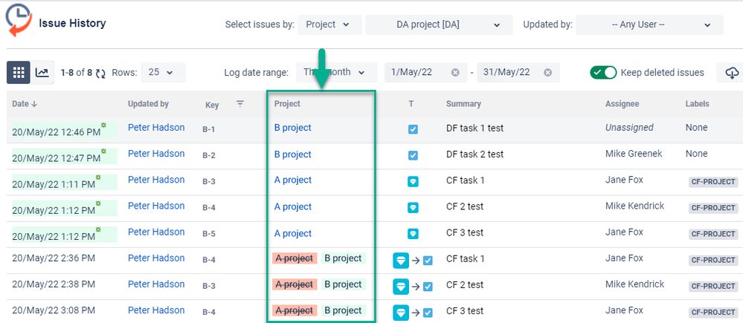Click CF-PROJECT label in 3:08 PM row
The image size is (743, 323).
coord(713,312)
